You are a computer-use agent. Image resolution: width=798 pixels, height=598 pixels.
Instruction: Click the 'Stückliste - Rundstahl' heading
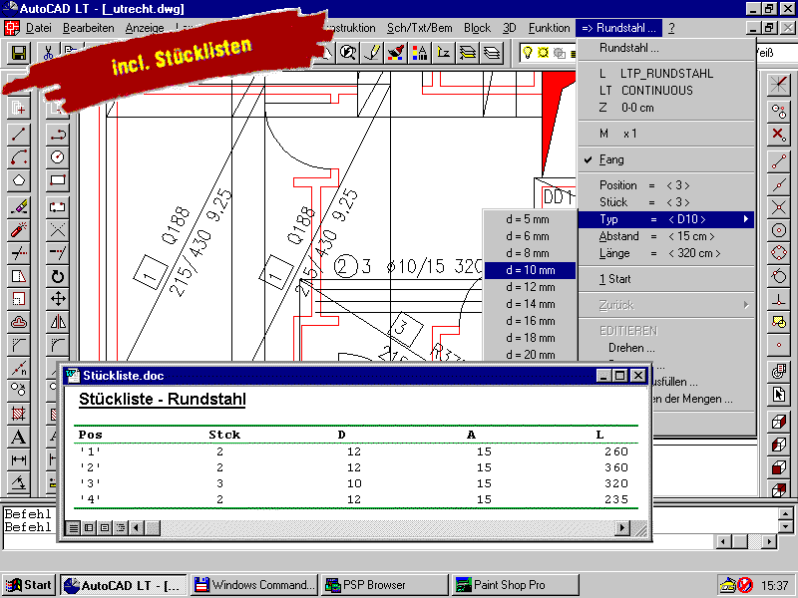pyautogui.click(x=163, y=400)
